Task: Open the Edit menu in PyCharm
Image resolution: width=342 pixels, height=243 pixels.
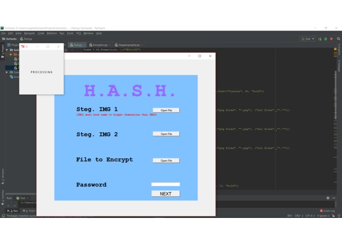Action: tap(10, 33)
